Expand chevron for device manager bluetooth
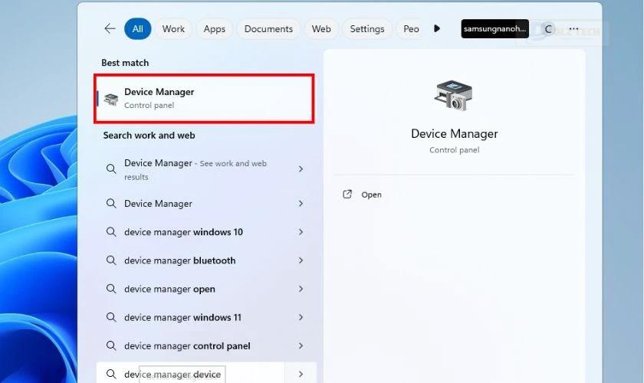This screenshot has width=644, height=383. tap(301, 260)
